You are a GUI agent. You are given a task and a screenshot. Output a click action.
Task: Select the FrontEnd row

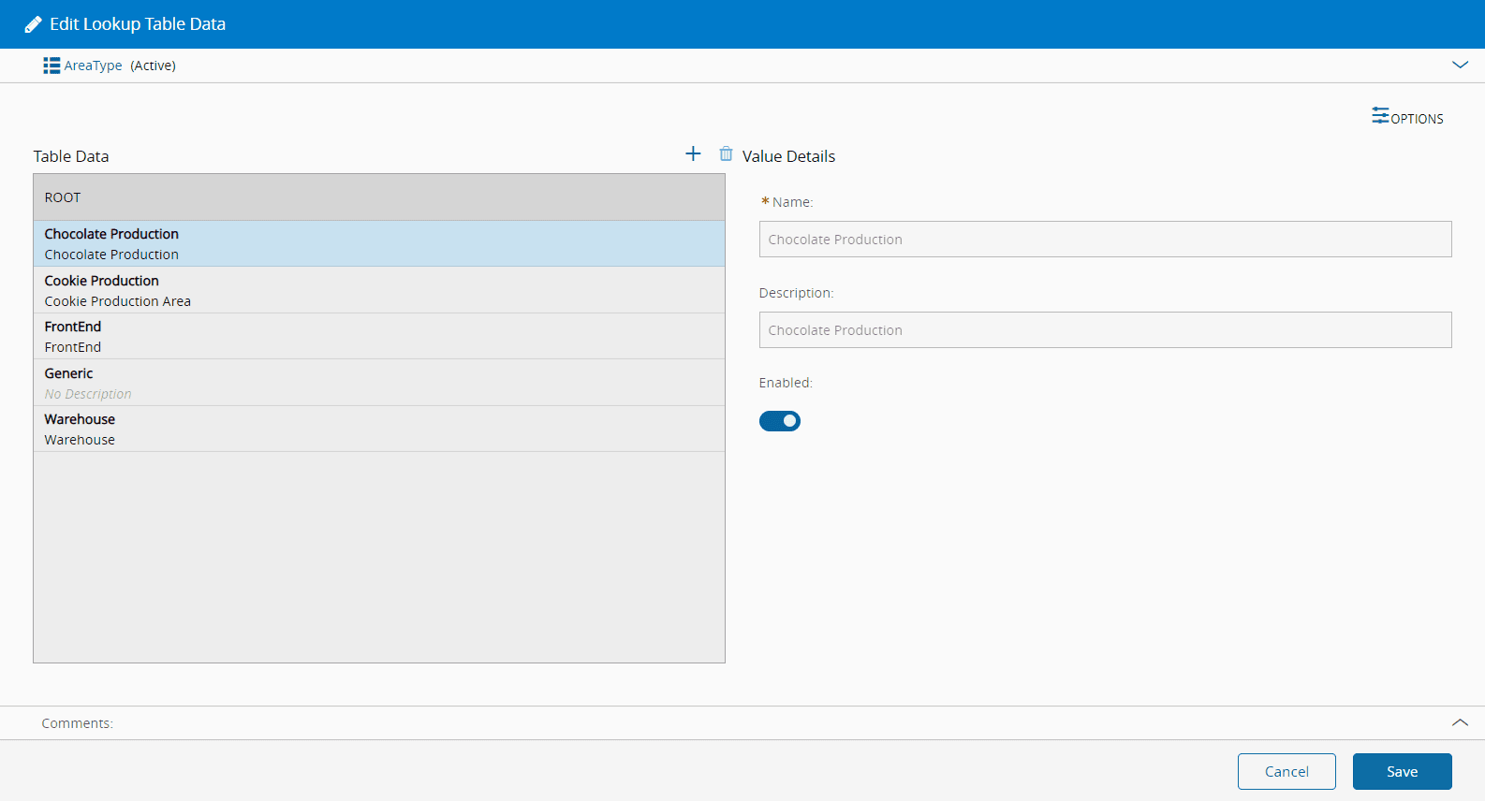coord(378,336)
